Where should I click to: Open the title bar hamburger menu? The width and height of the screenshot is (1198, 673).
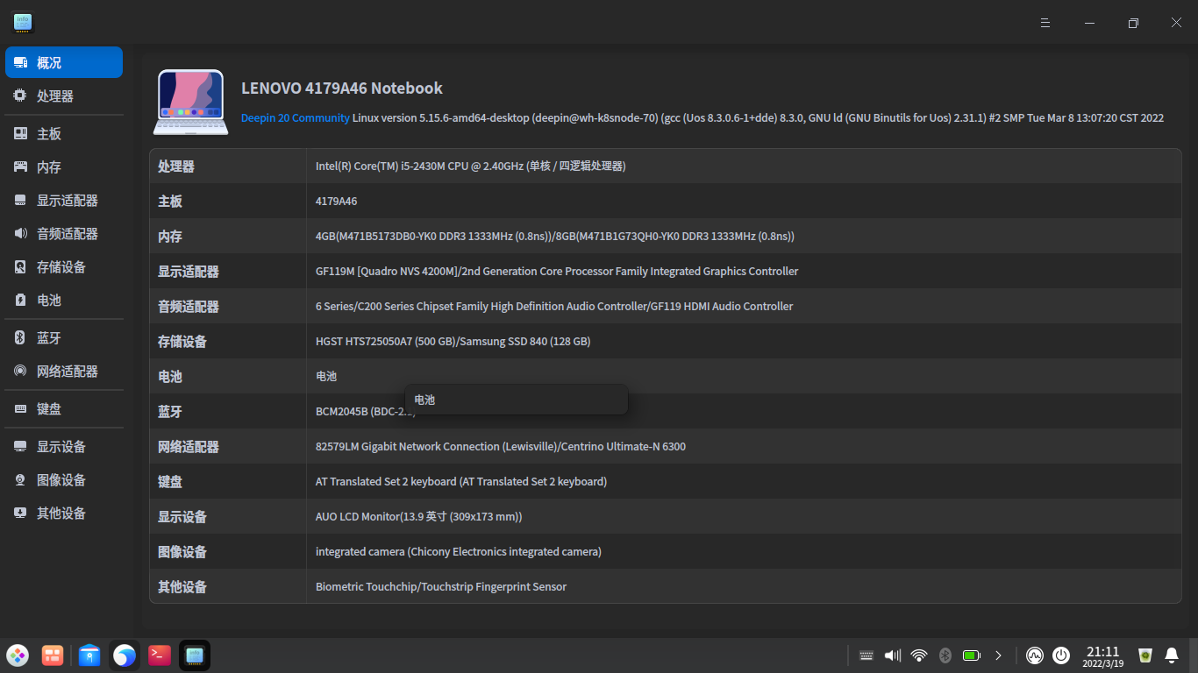tap(1045, 23)
